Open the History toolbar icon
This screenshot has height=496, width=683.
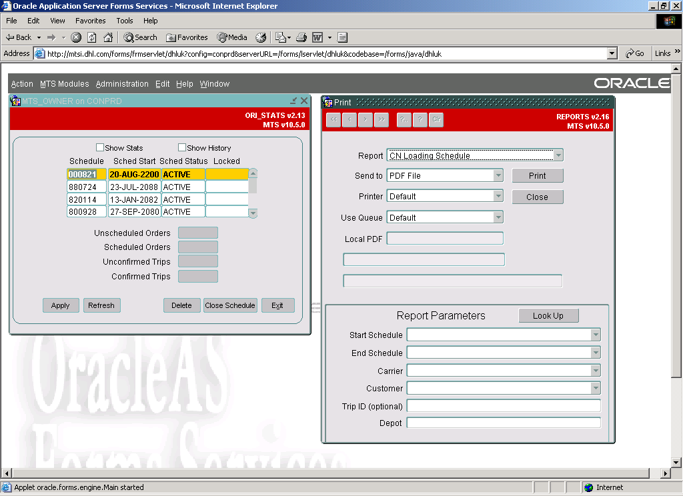[261, 37]
